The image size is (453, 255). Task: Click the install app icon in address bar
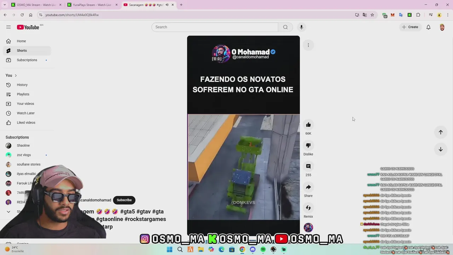click(x=357, y=15)
